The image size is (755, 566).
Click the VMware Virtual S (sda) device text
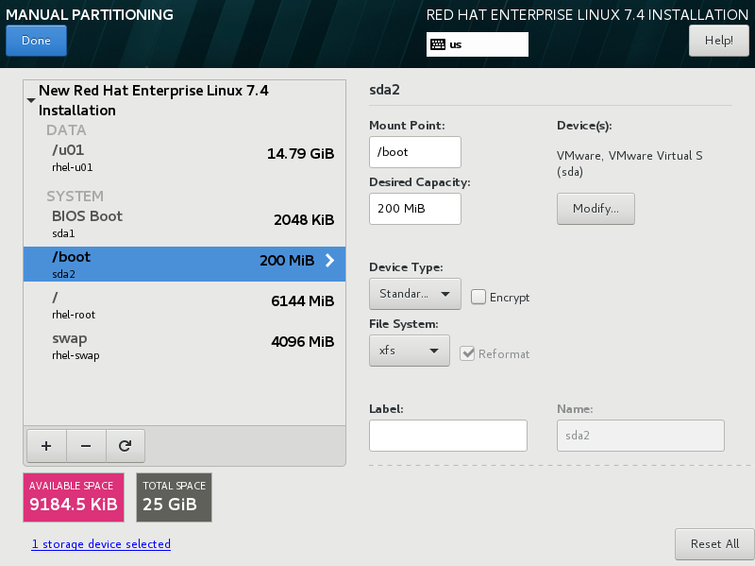click(x=629, y=163)
